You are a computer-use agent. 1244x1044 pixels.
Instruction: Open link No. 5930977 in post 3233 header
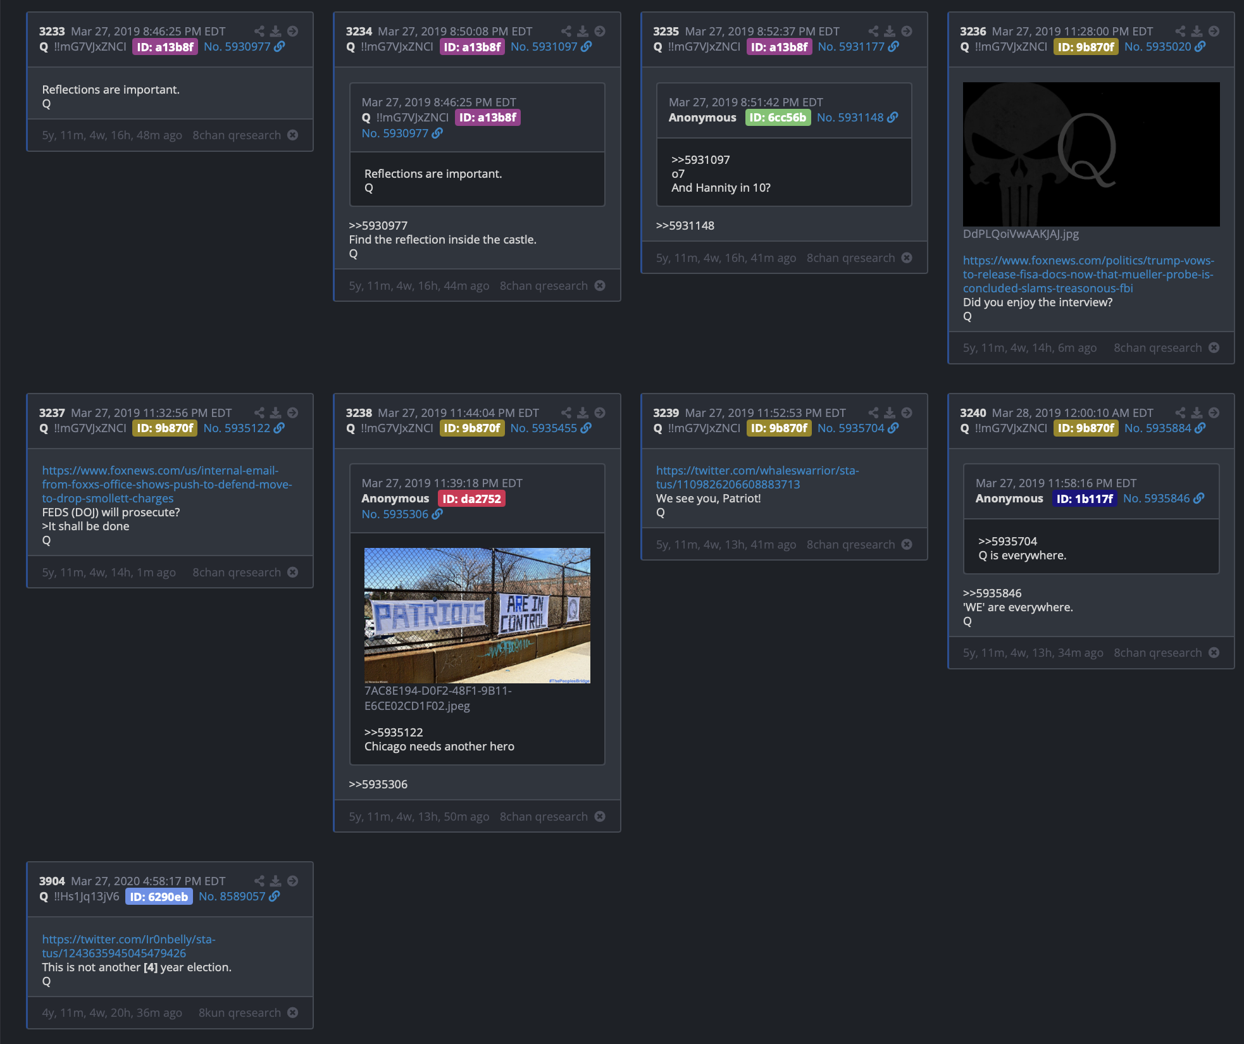tap(237, 47)
